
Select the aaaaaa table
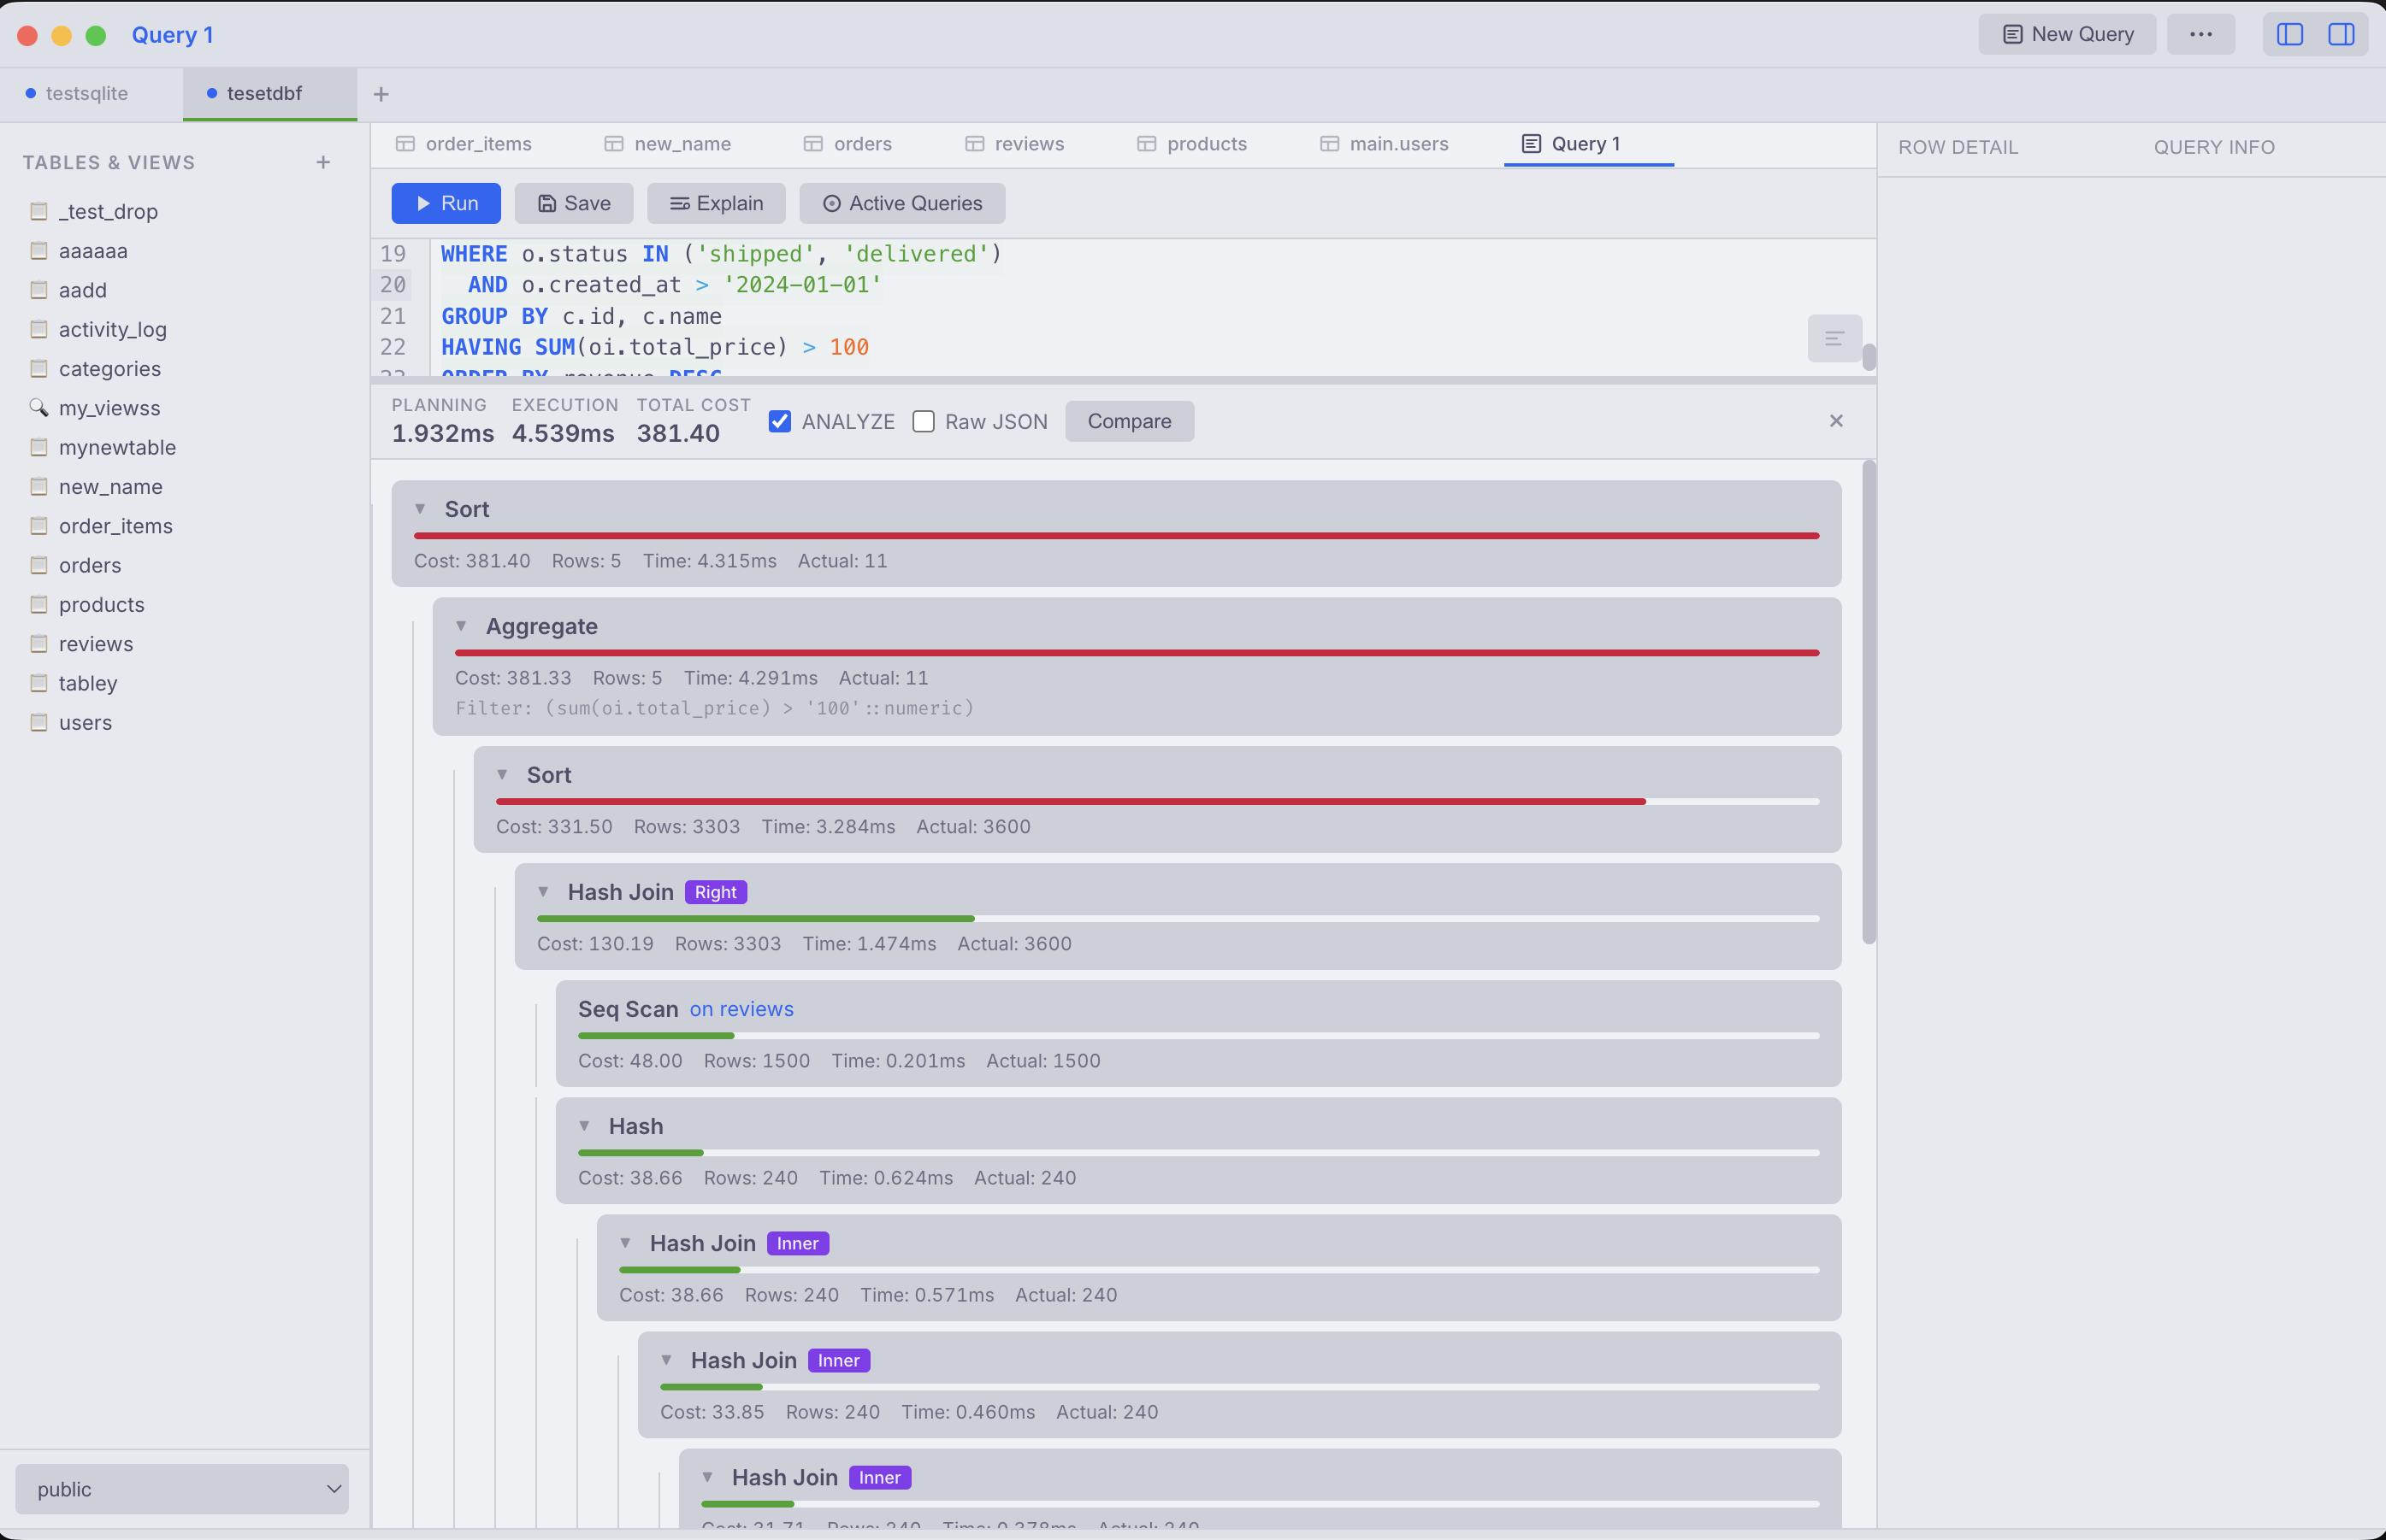click(185, 251)
